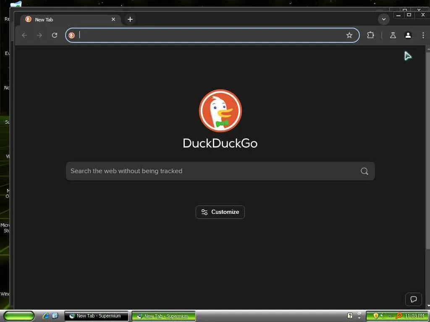Click the DuckDuckGo wordmark text
The width and height of the screenshot is (430, 322).
click(x=220, y=143)
